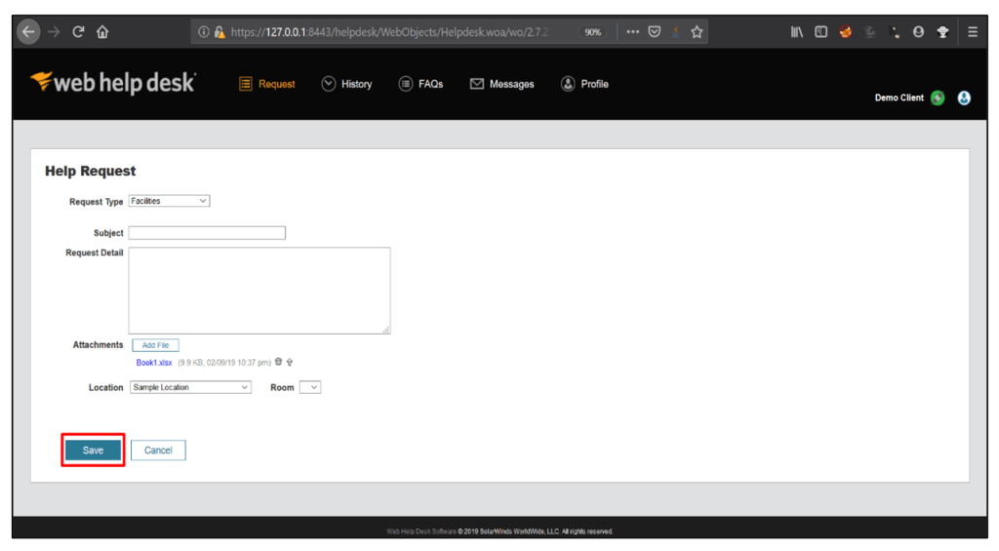Click the upward arrow icon beside Book1.xlsx
This screenshot has width=999, height=551.
(x=289, y=362)
